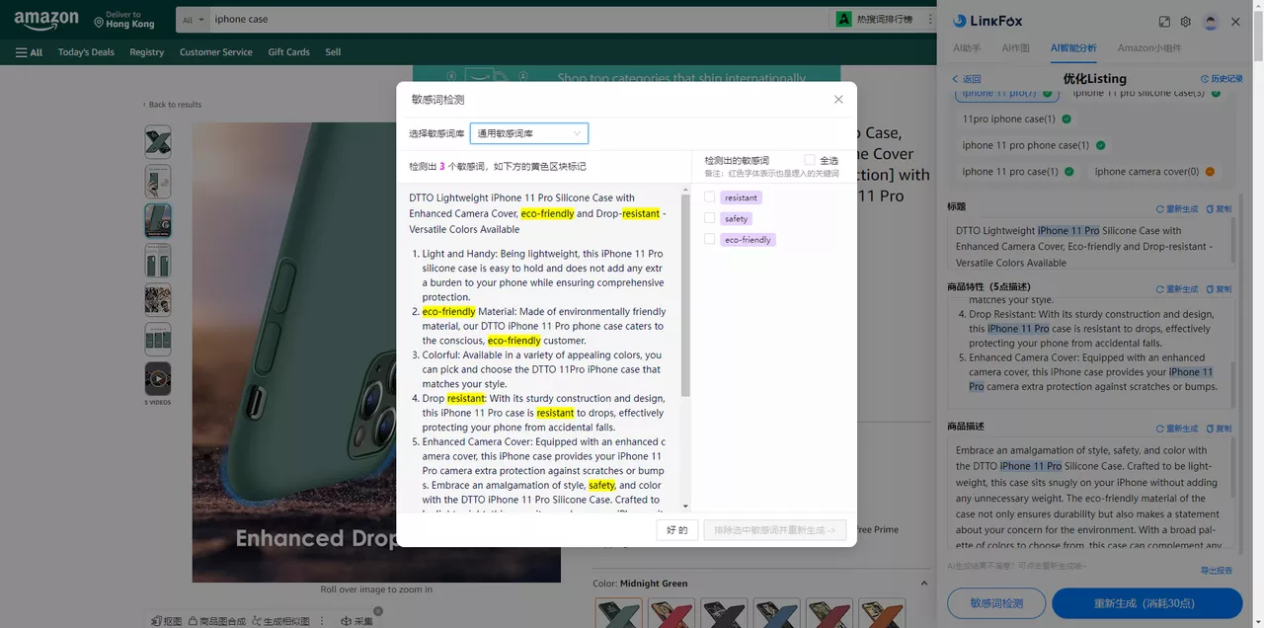
Task: Click the blue regenerate button costing 30 points
Action: 1146,603
